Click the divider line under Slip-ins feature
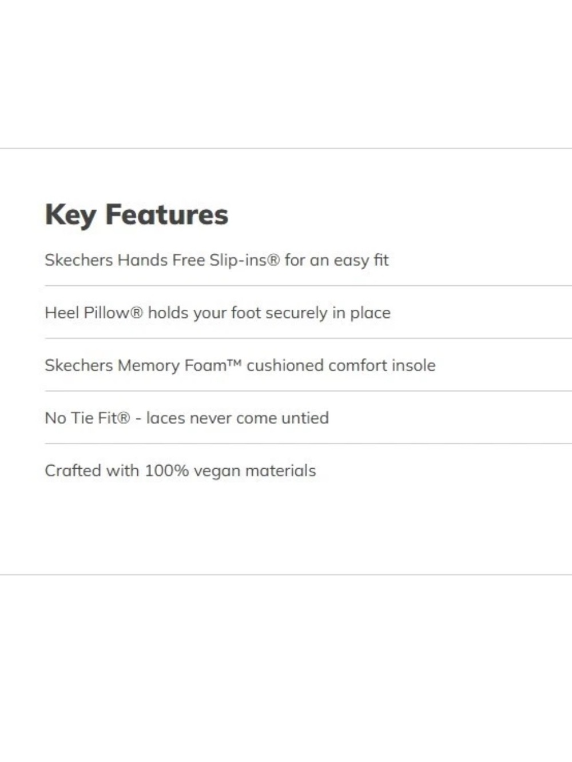Image resolution: width=572 pixels, height=762 pixels. (x=308, y=286)
